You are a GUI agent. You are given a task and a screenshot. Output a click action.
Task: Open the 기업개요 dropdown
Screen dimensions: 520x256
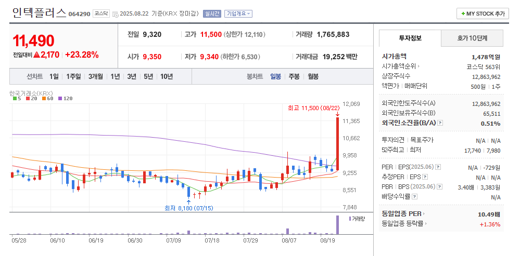pyautogui.click(x=238, y=14)
